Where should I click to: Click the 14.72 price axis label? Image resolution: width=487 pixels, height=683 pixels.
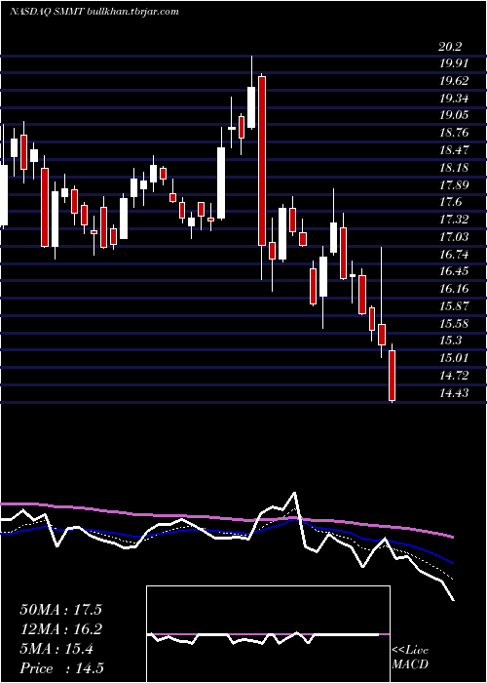[454, 376]
